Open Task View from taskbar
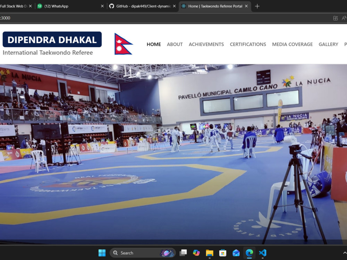The image size is (347, 260). coord(183,253)
